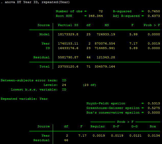The height and width of the screenshot is (144, 162).
Task: Click Model partial SS value 18173329.8
Action: point(68,35)
